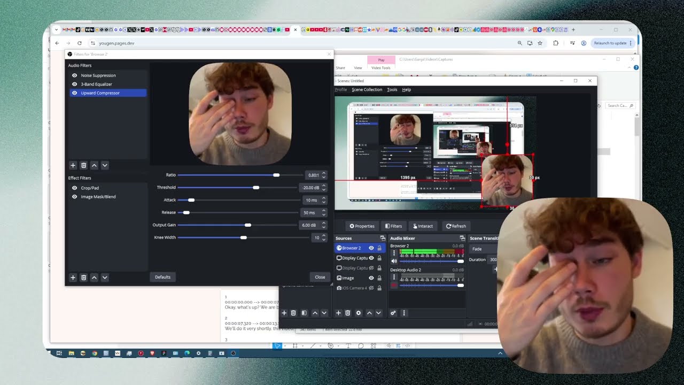Click the Output Gain stepper arrows
Screen dimensions: 684x385
point(324,225)
